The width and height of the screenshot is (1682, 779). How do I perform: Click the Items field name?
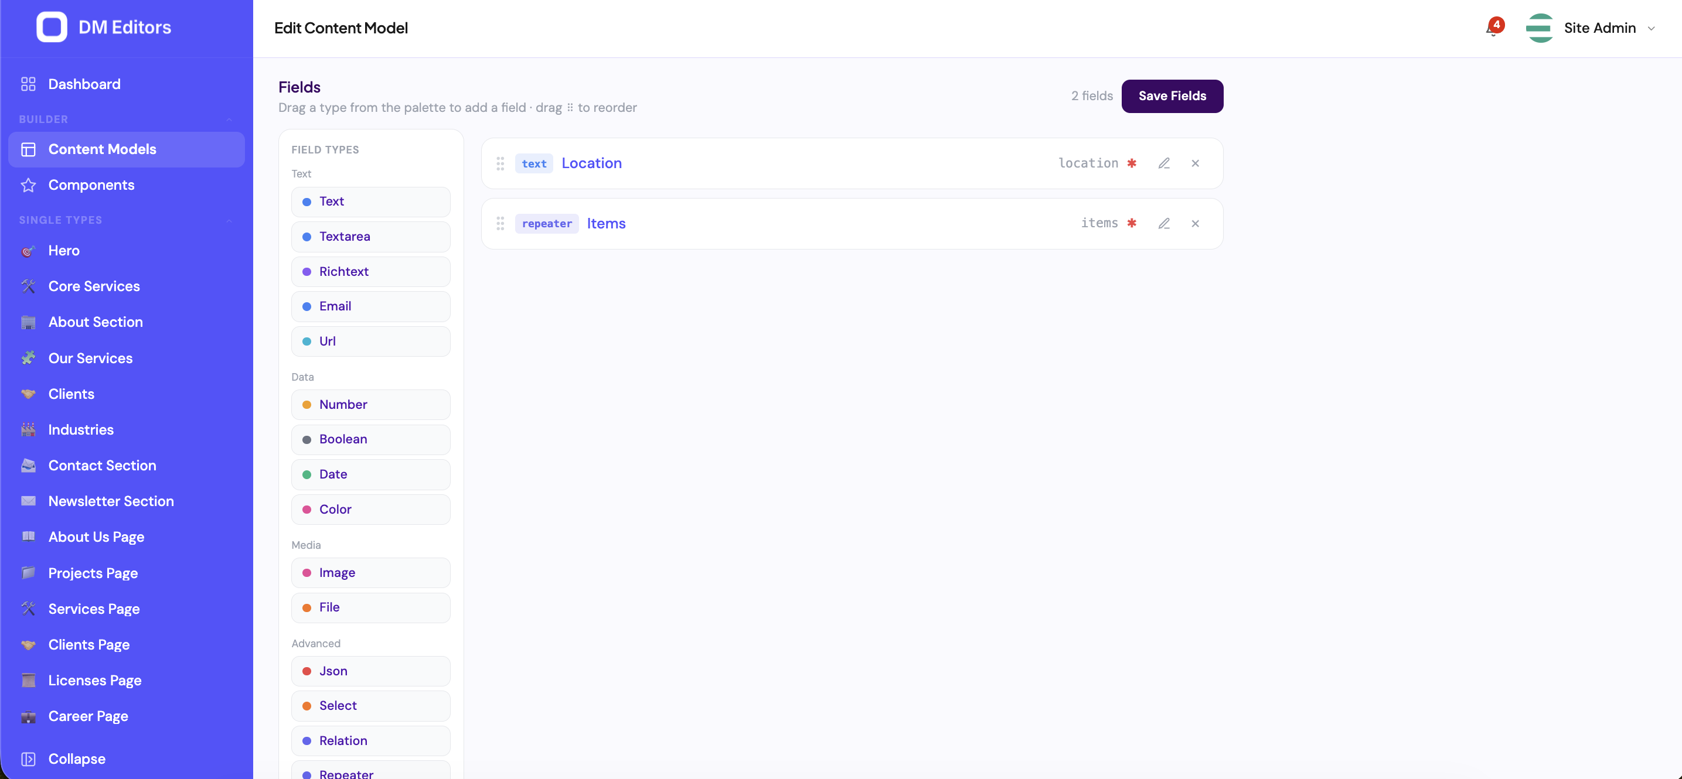[606, 224]
